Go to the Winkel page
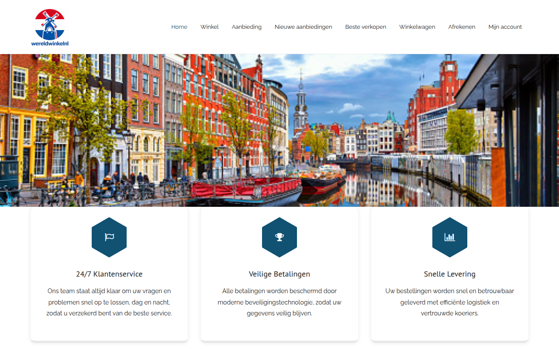Image resolution: width=559 pixels, height=349 pixels. (x=210, y=27)
